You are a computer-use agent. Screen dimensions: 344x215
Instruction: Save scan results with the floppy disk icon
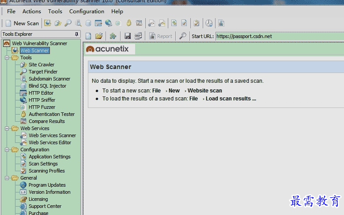(x=128, y=36)
